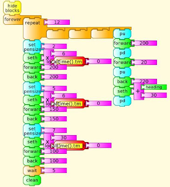Screen dimensions: 170x187
Task: Select the seth block below set pensize 5
Action: 32,100
